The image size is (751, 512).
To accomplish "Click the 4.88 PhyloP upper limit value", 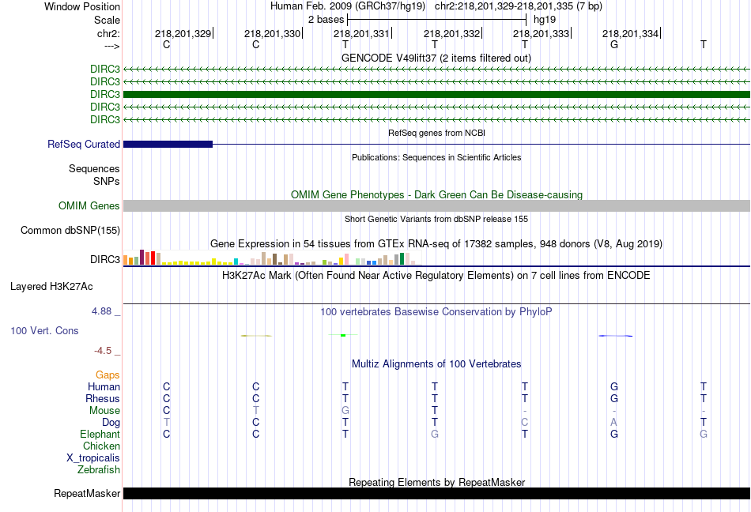I will click(x=101, y=311).
